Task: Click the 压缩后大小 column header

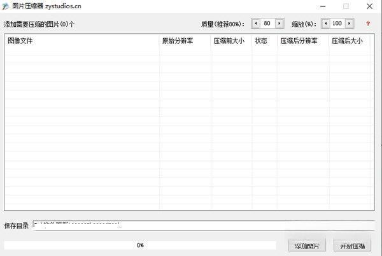Action: click(350, 41)
